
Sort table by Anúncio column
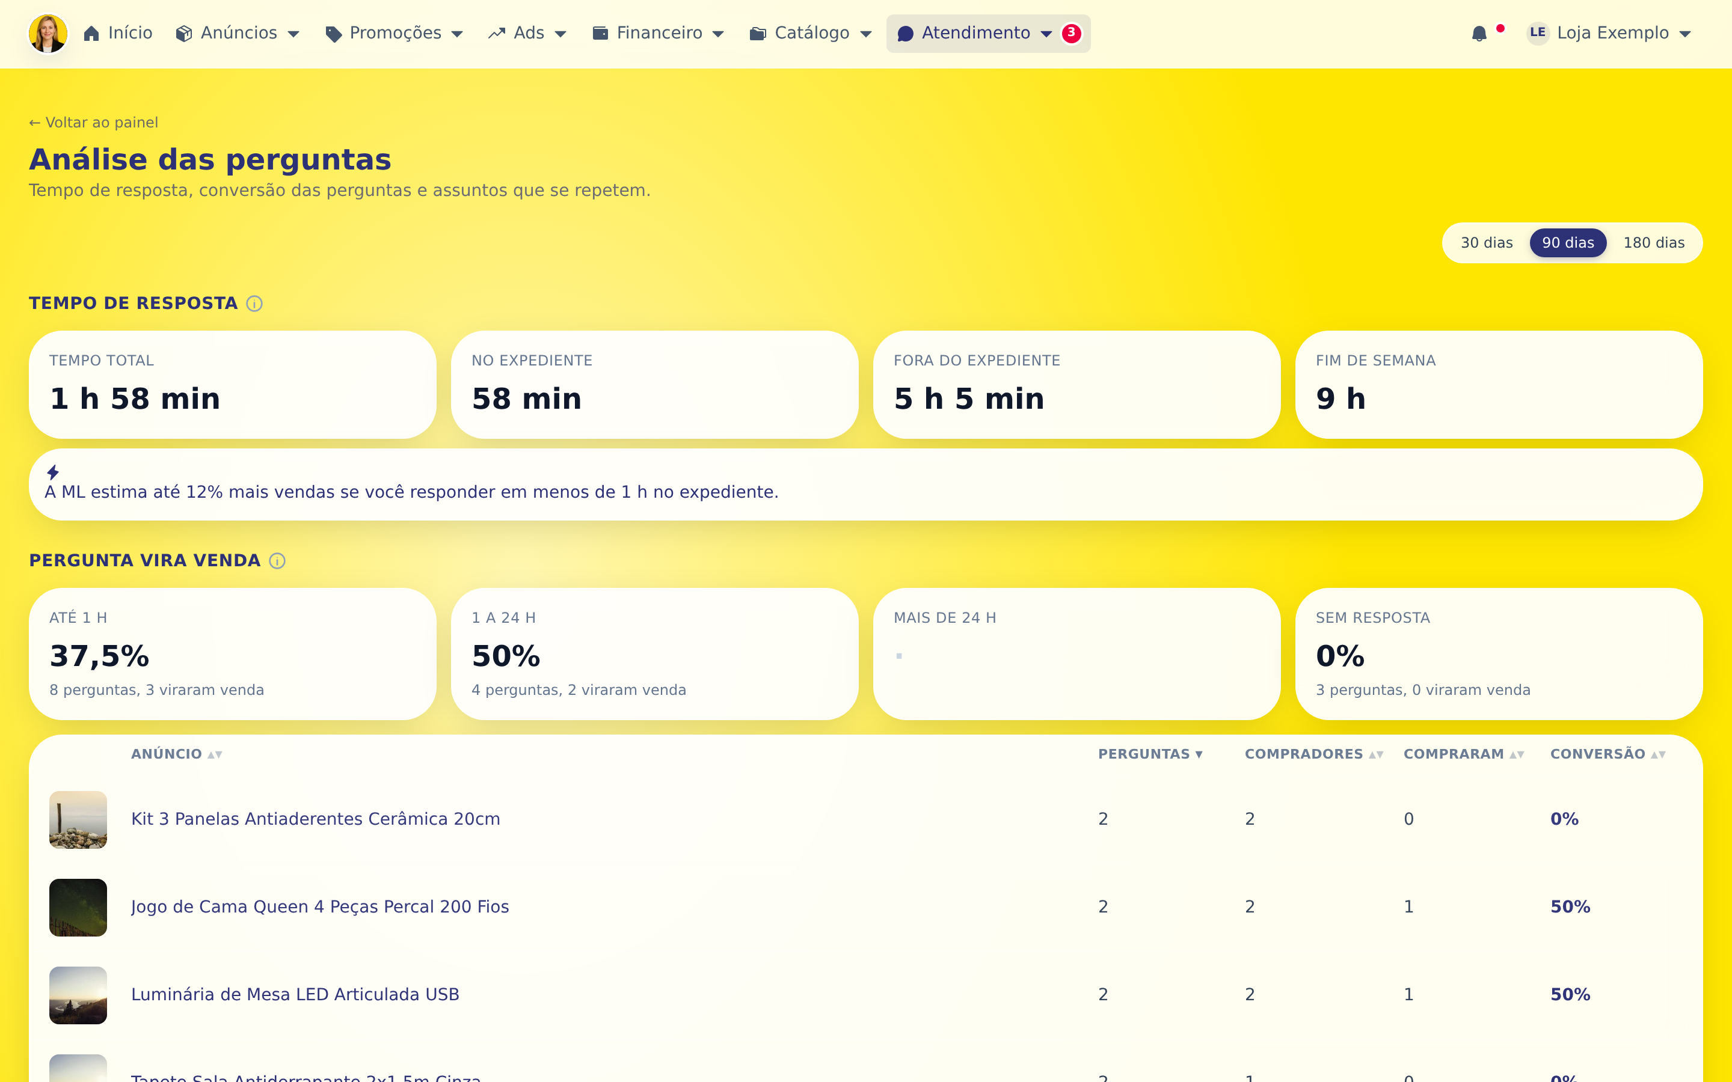[x=177, y=754]
